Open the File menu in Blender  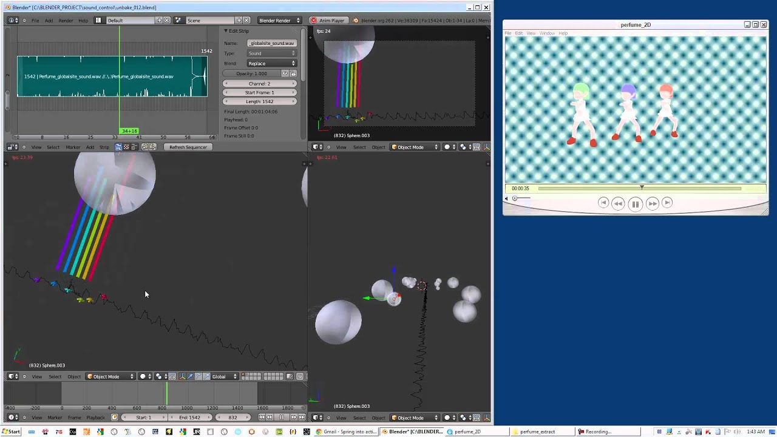(x=35, y=21)
